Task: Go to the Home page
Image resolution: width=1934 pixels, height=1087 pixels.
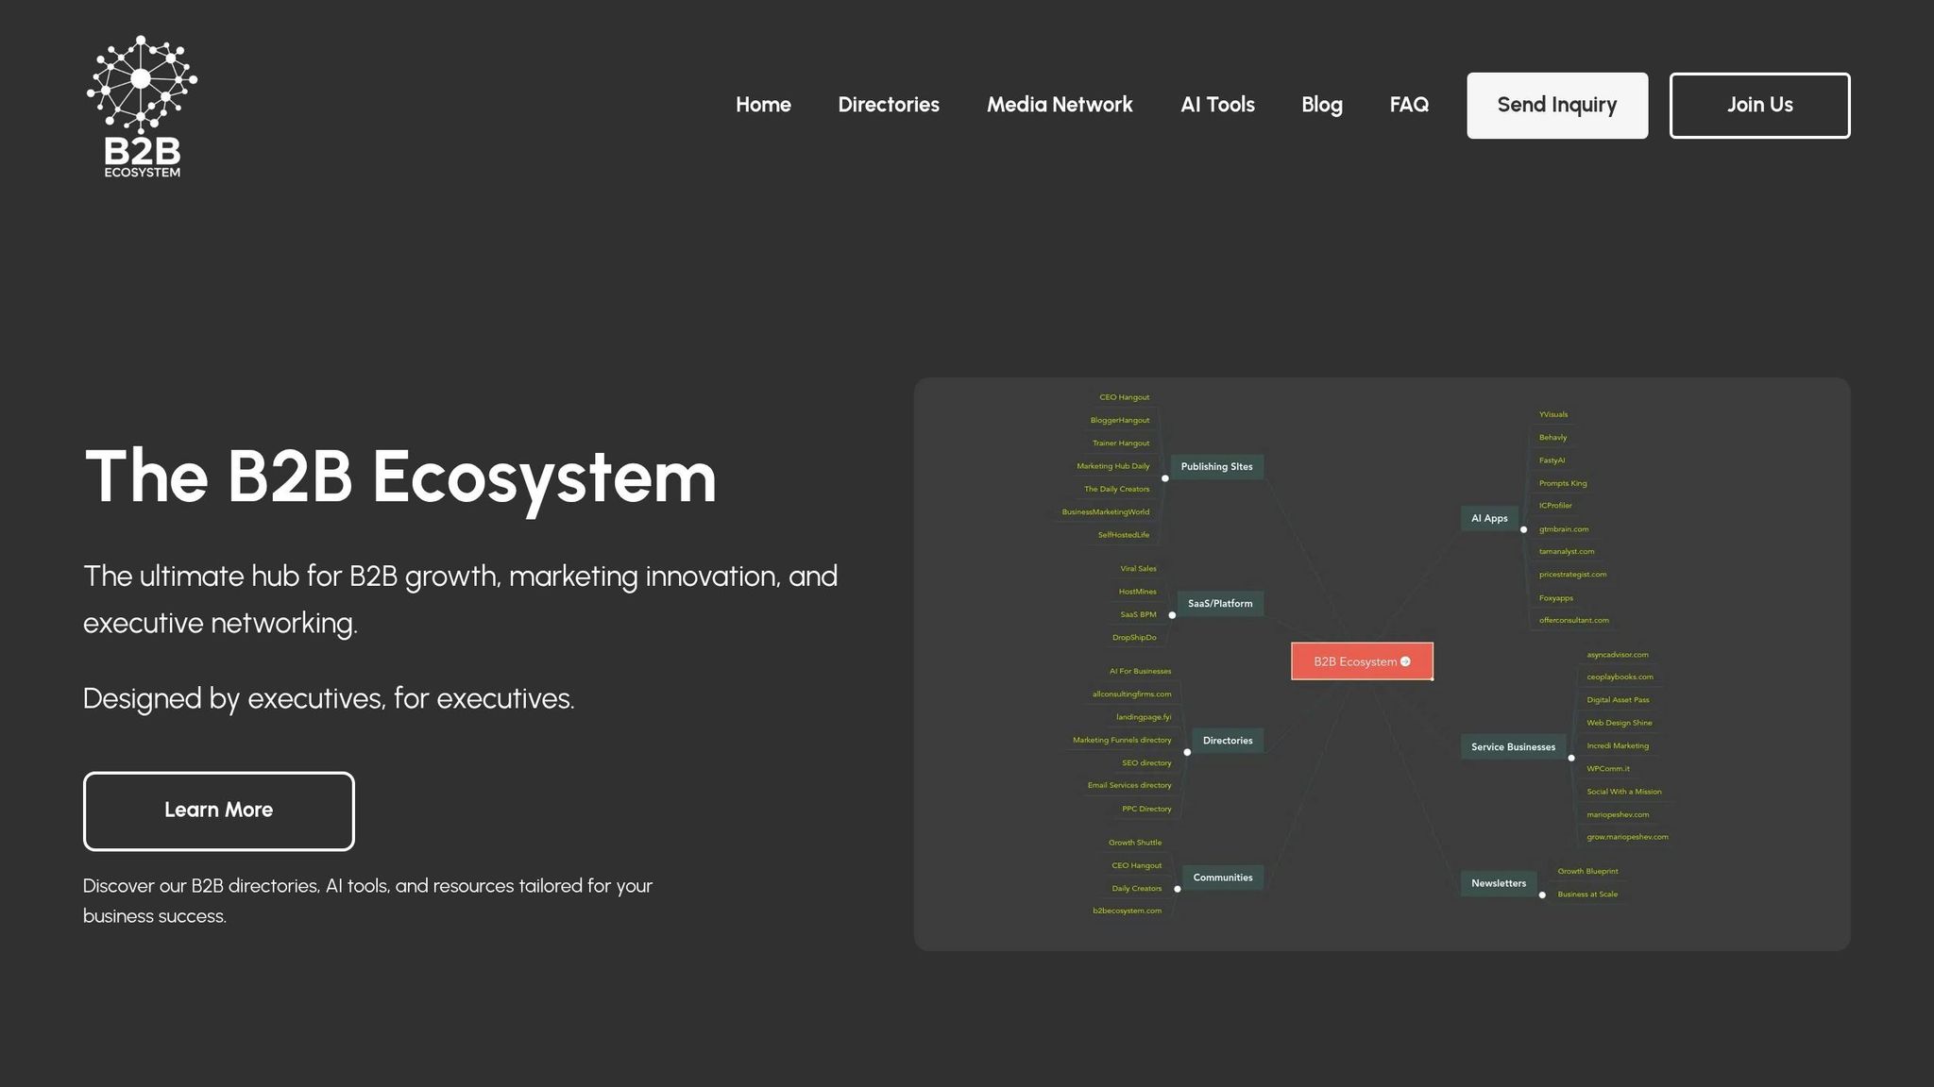Action: [x=763, y=105]
